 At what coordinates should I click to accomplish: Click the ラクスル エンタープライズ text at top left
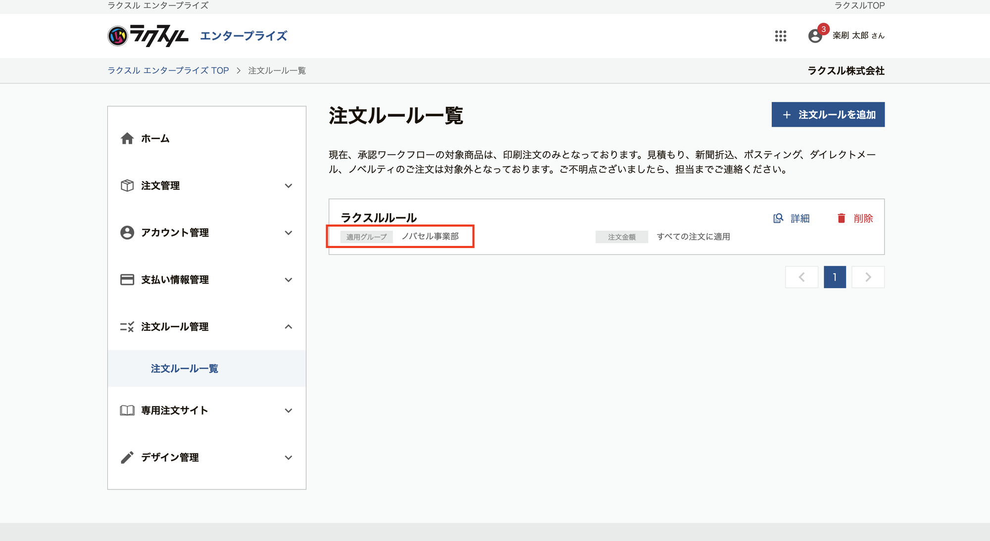tap(158, 5)
